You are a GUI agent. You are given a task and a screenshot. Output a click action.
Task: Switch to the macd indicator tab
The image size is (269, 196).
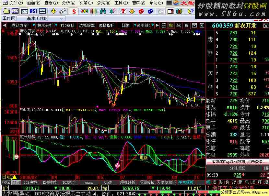tap(88, 182)
